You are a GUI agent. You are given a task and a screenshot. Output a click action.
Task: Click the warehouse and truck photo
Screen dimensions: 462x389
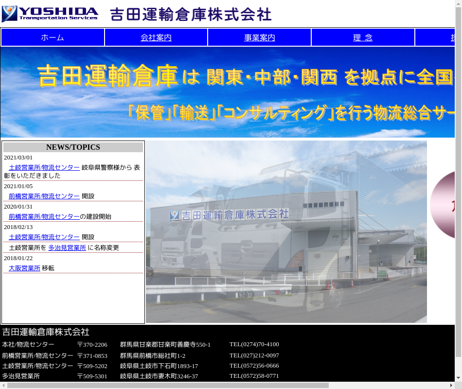click(x=286, y=231)
